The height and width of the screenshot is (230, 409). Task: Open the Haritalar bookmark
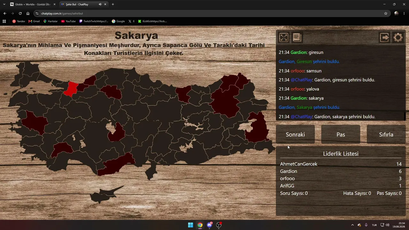coord(50,21)
